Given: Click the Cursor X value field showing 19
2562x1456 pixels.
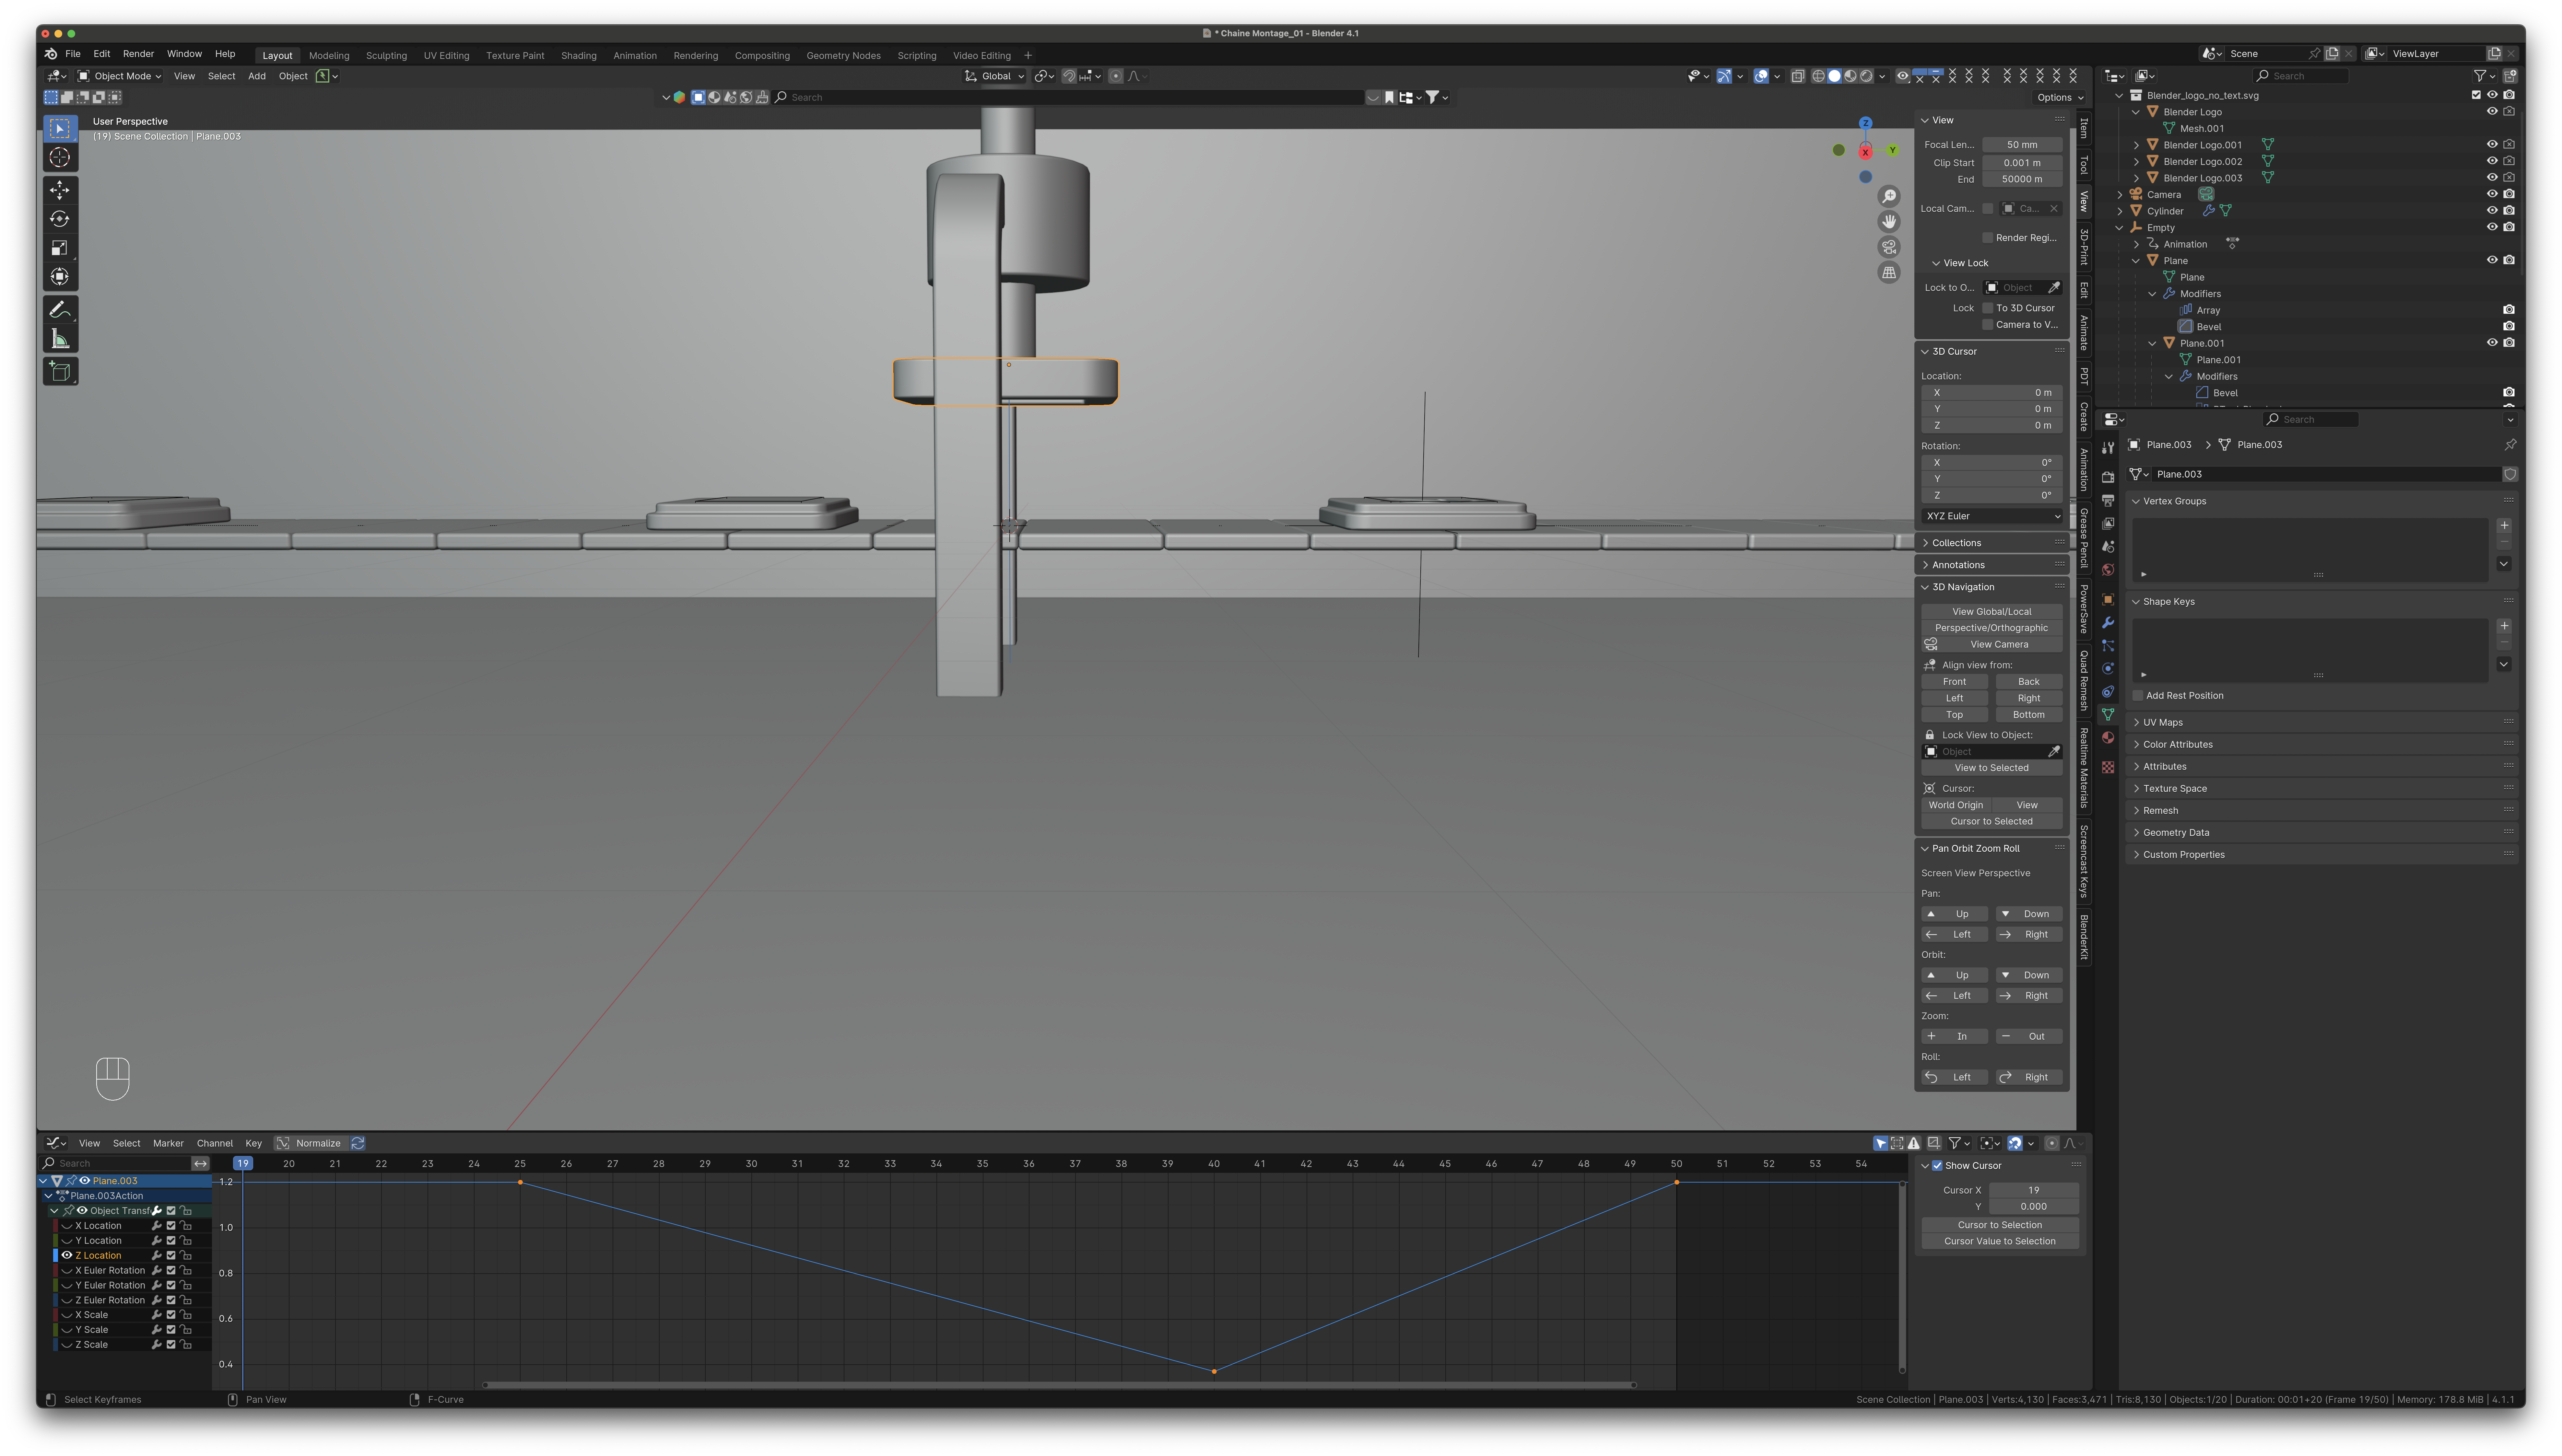Looking at the screenshot, I should 2033,1190.
